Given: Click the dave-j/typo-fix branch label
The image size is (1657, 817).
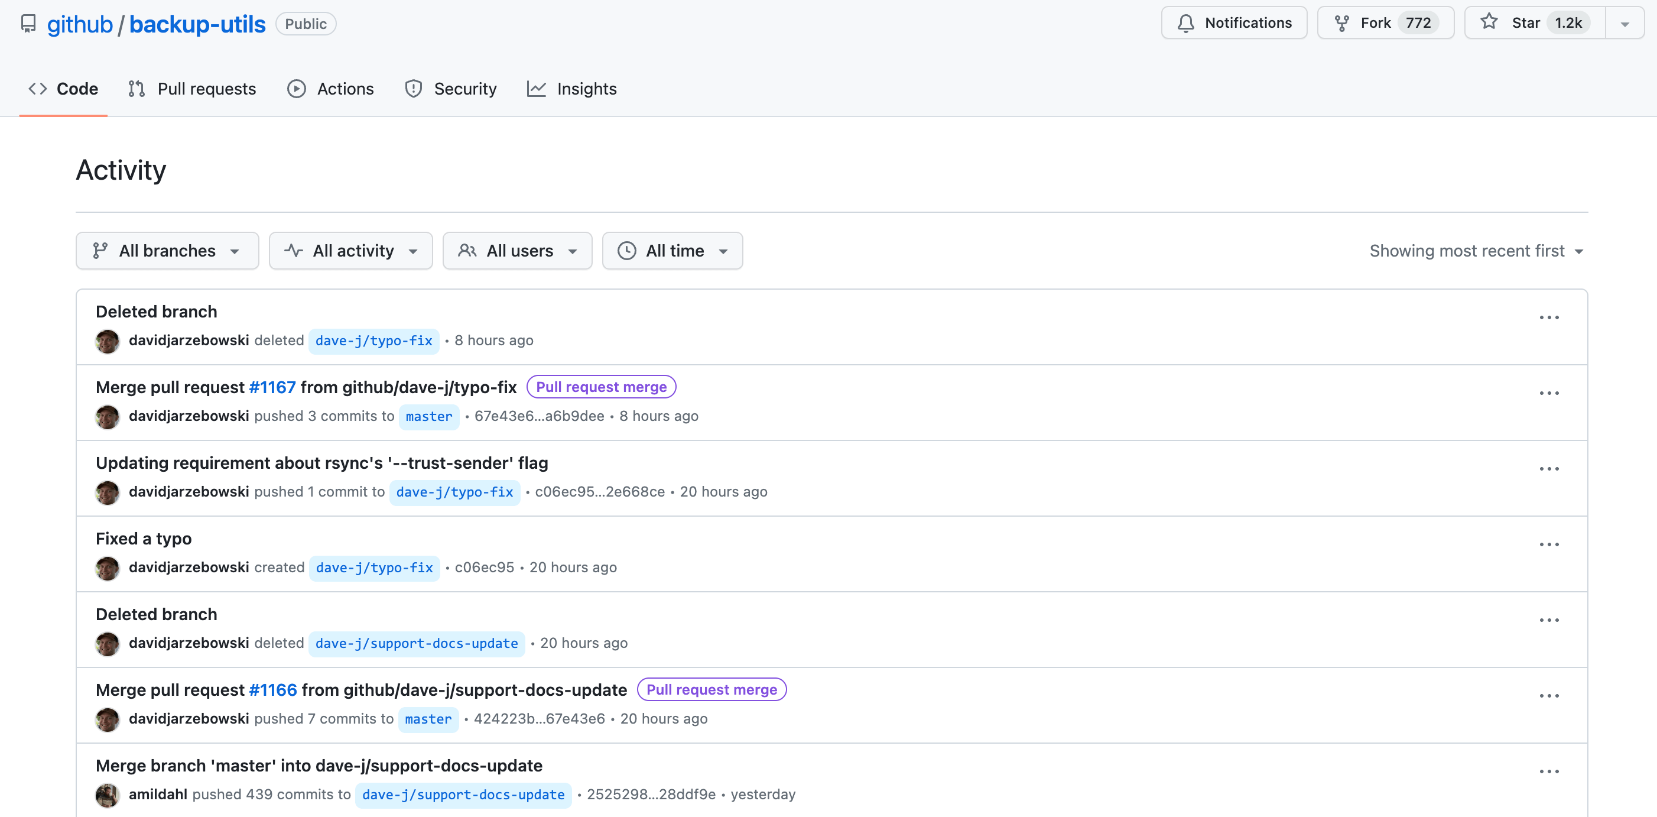Looking at the screenshot, I should [373, 341].
